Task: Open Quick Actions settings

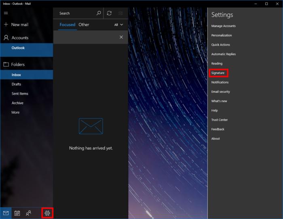Action: [x=221, y=45]
